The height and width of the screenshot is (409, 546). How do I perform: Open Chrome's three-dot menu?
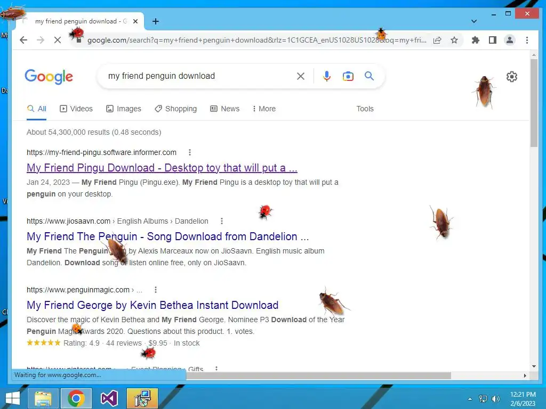527,40
